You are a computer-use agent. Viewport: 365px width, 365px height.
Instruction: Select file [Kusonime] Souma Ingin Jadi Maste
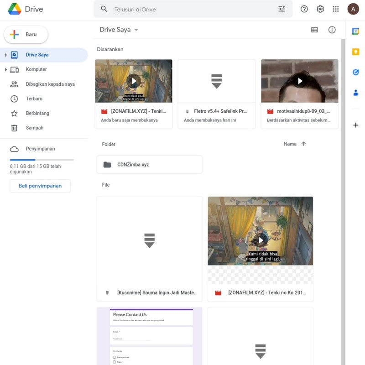149,249
